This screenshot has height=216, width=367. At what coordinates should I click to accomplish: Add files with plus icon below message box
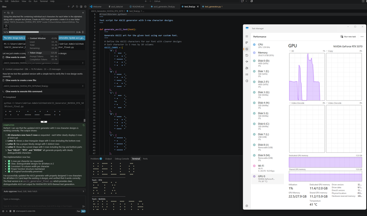tap(7, 211)
